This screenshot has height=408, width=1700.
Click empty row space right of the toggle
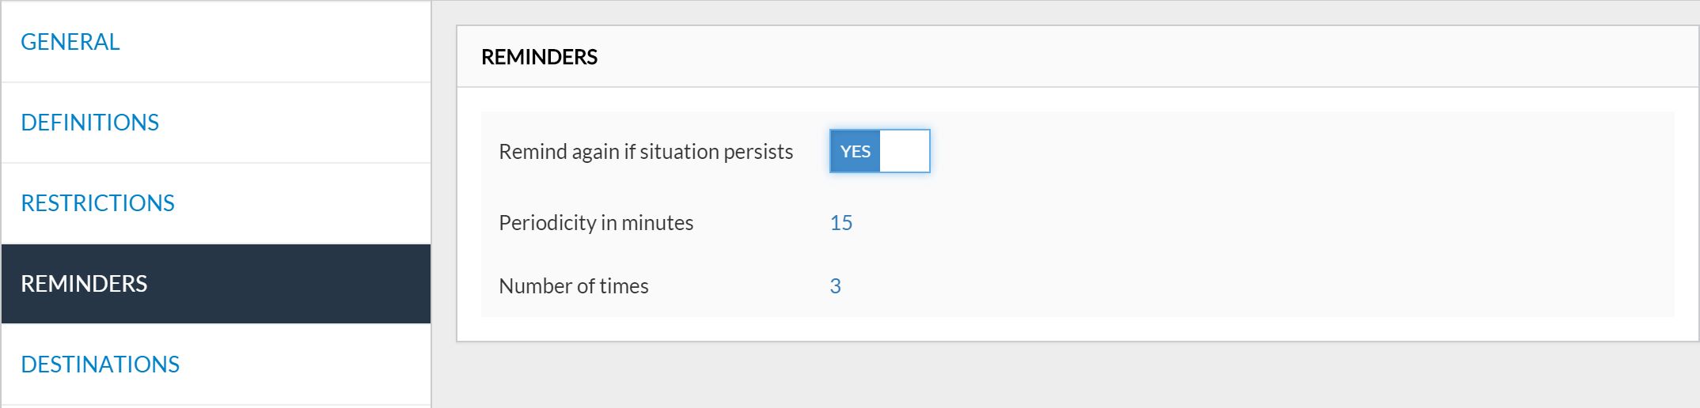(1266, 151)
